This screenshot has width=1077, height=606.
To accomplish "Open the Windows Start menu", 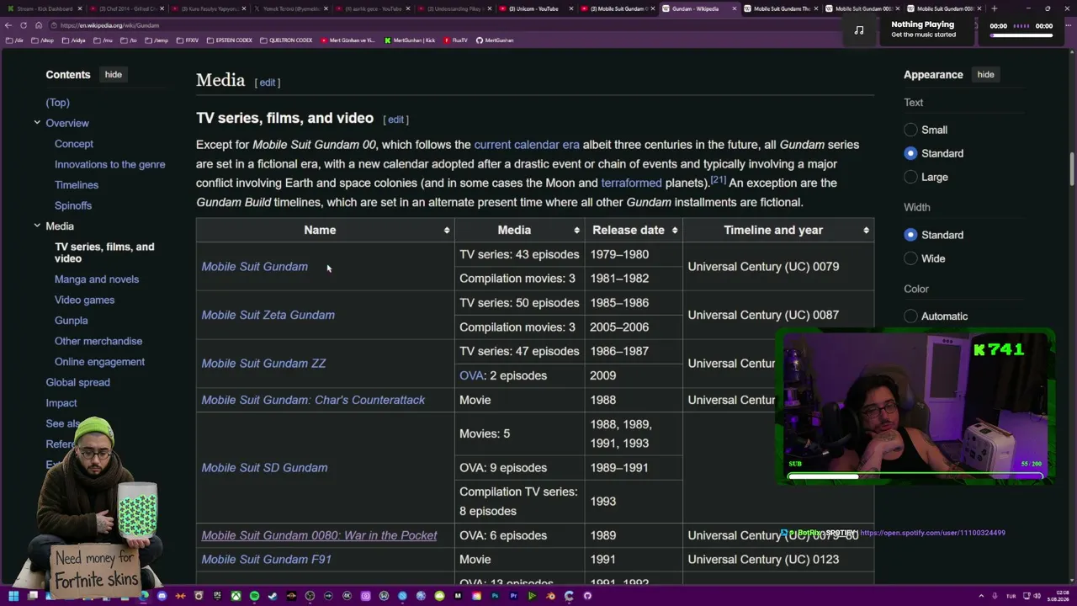I will (13, 596).
